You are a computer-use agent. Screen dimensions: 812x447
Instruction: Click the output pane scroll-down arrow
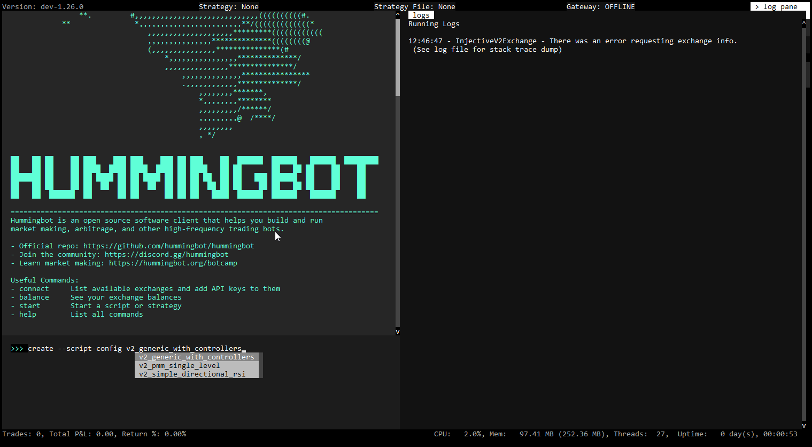[x=397, y=332]
